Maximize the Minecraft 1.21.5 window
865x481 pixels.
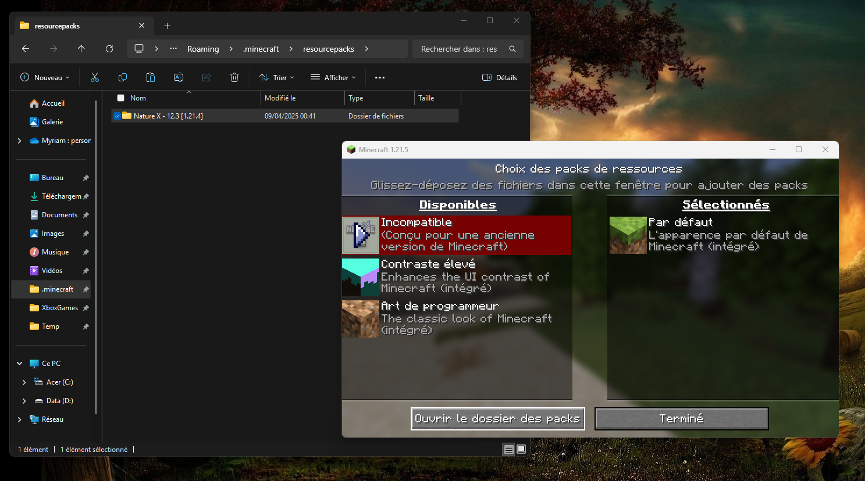[799, 149]
